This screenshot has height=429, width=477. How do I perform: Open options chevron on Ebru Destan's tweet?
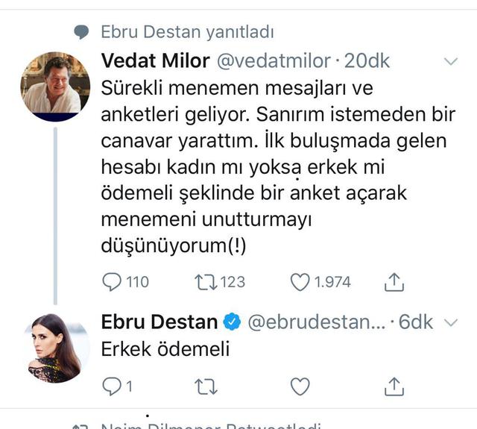coord(449,322)
